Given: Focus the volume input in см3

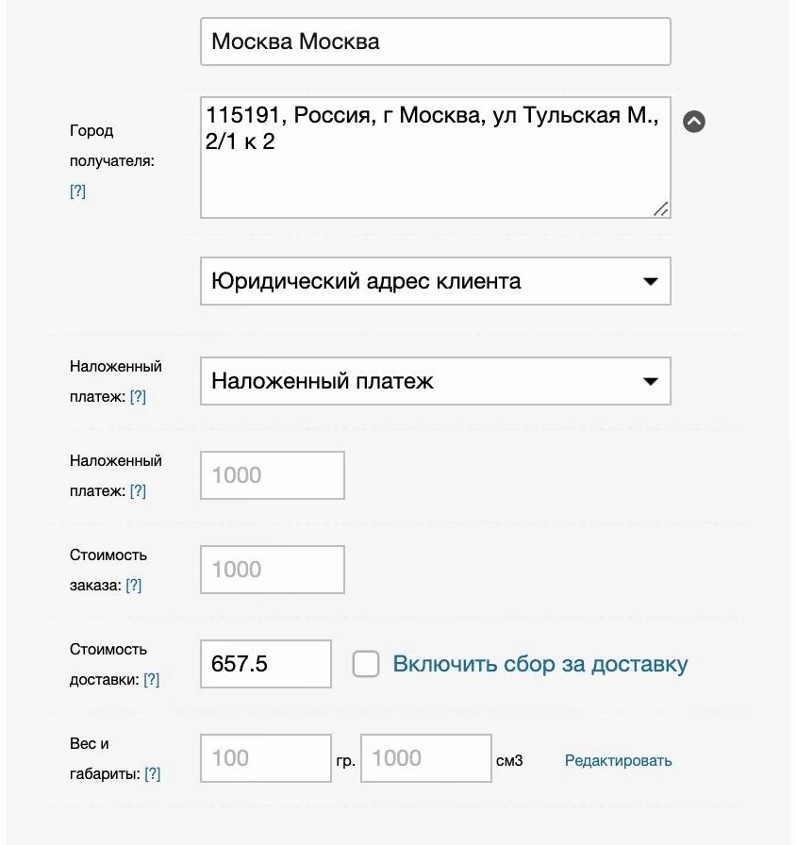Looking at the screenshot, I should coord(426,758).
